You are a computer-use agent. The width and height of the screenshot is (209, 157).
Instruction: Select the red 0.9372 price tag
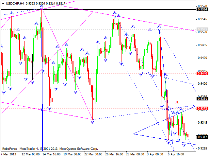[x=201, y=109]
